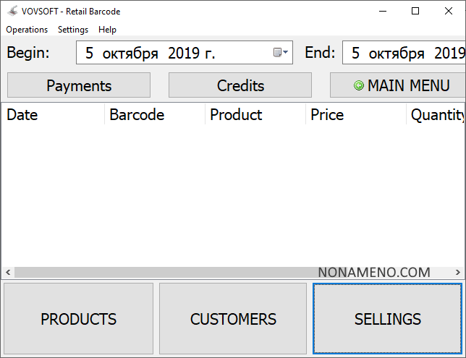Open the SELLINGS section

click(387, 319)
